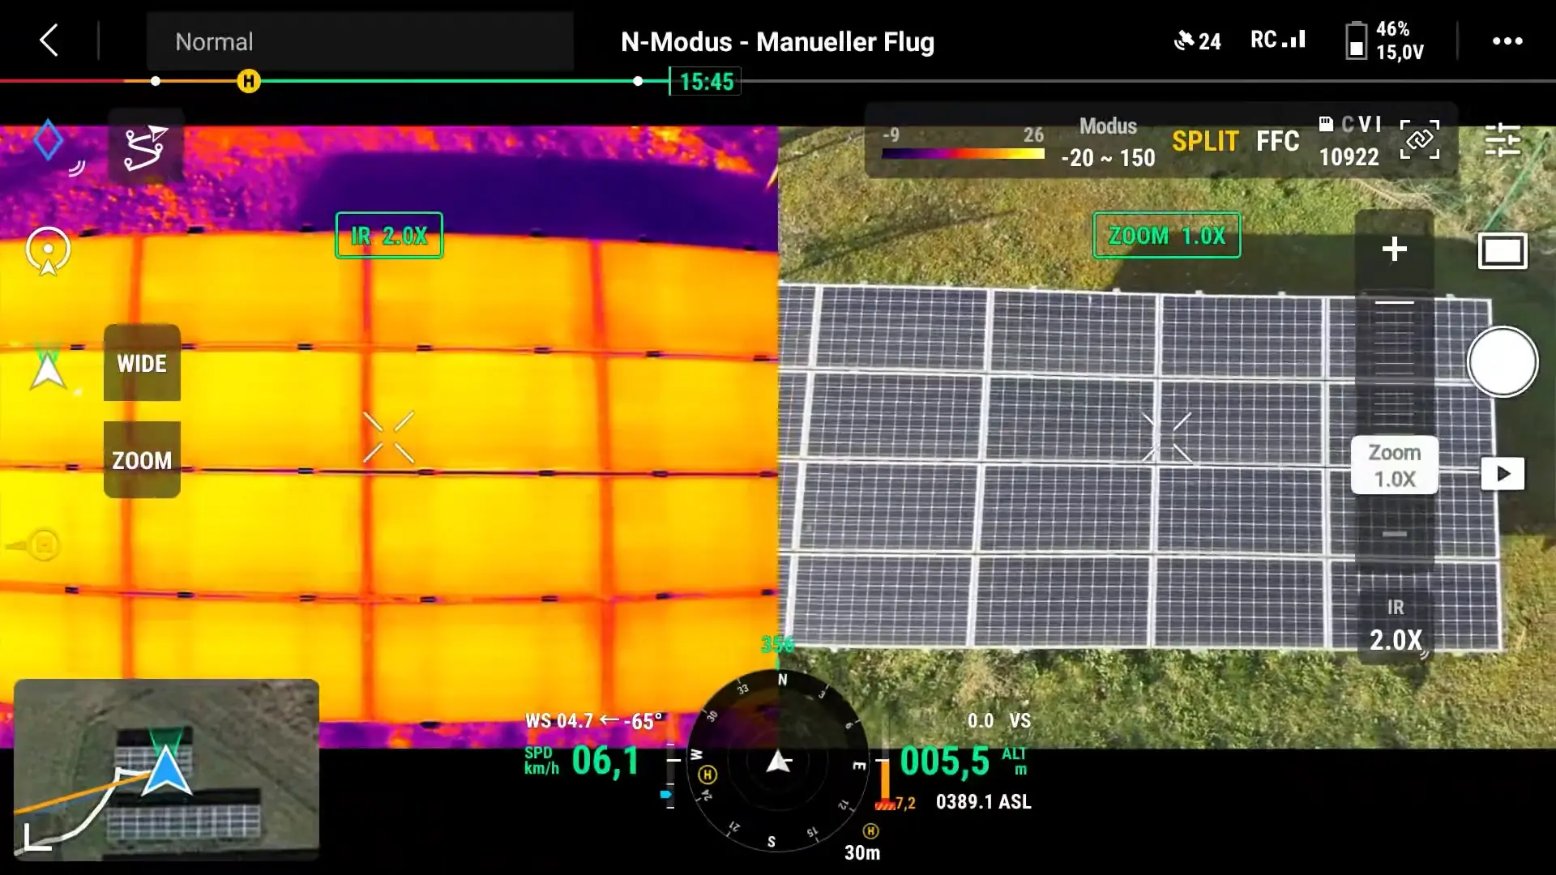Open the waypoint route planning icon
1556x875 pixels.
(x=145, y=147)
